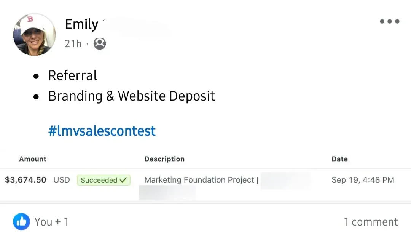
Task: Click the audience privacy icon beside 21h
Action: click(100, 44)
